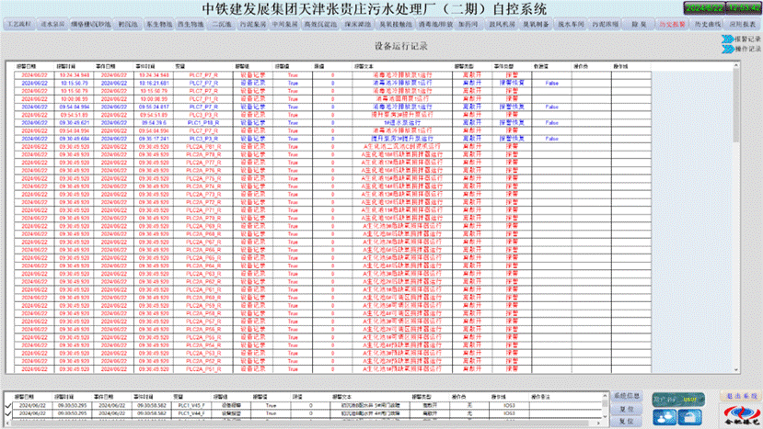The height and width of the screenshot is (429, 763).
Task: Select the cell PLC2A_P51_R
Action: click(203, 369)
